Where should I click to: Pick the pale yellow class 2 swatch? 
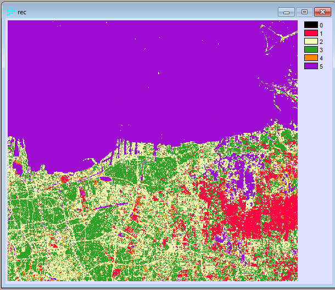pyautogui.click(x=311, y=41)
